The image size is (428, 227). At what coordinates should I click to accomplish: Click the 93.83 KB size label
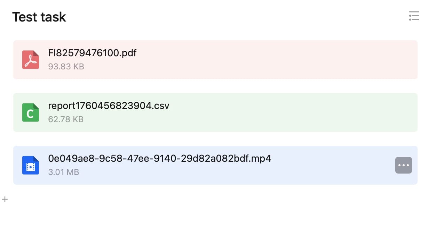click(66, 66)
